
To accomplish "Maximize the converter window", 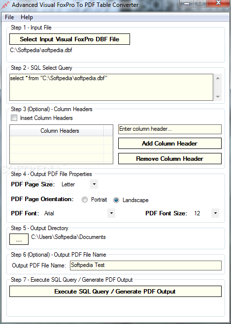I will [200, 3].
